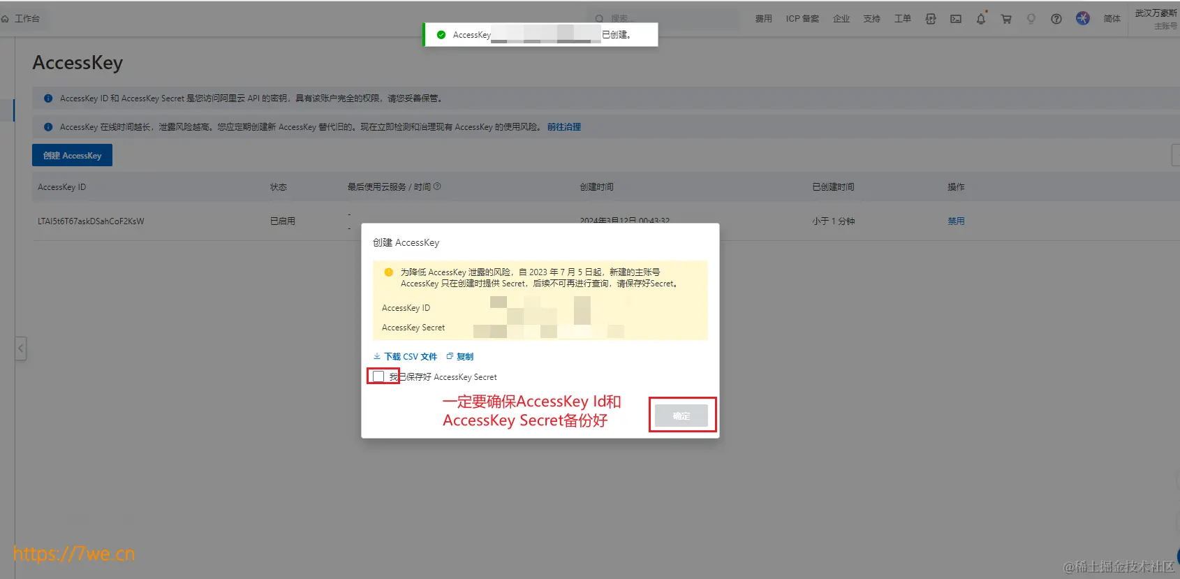
Task: Open the help question-mark icon
Action: point(1056,19)
